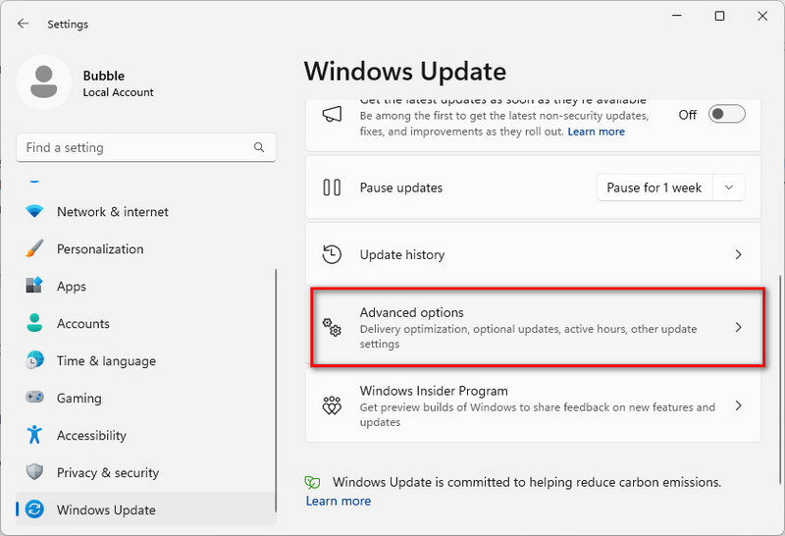The width and height of the screenshot is (785, 536).
Task: Click the Gaming controller icon
Action: (x=34, y=398)
